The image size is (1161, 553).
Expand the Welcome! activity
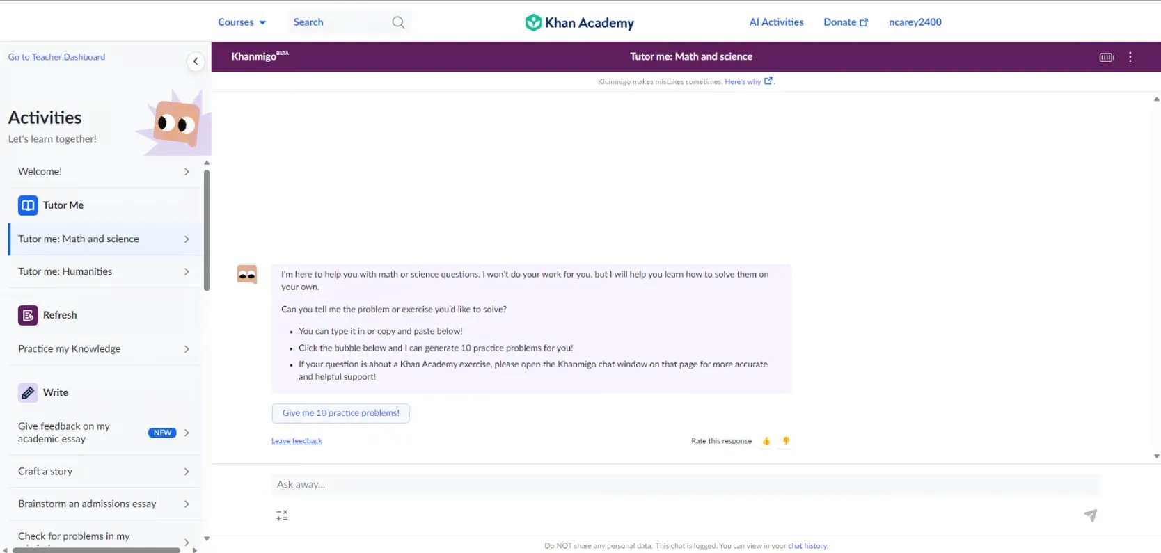pyautogui.click(x=104, y=172)
